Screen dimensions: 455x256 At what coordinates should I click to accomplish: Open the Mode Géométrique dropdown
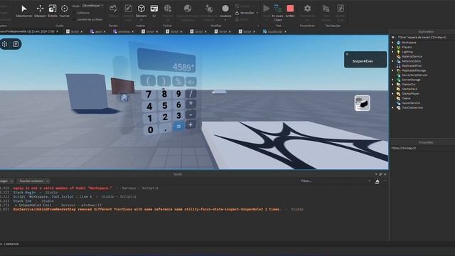(x=92, y=6)
